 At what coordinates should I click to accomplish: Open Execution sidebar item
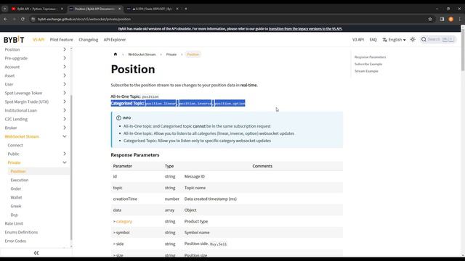point(20,180)
